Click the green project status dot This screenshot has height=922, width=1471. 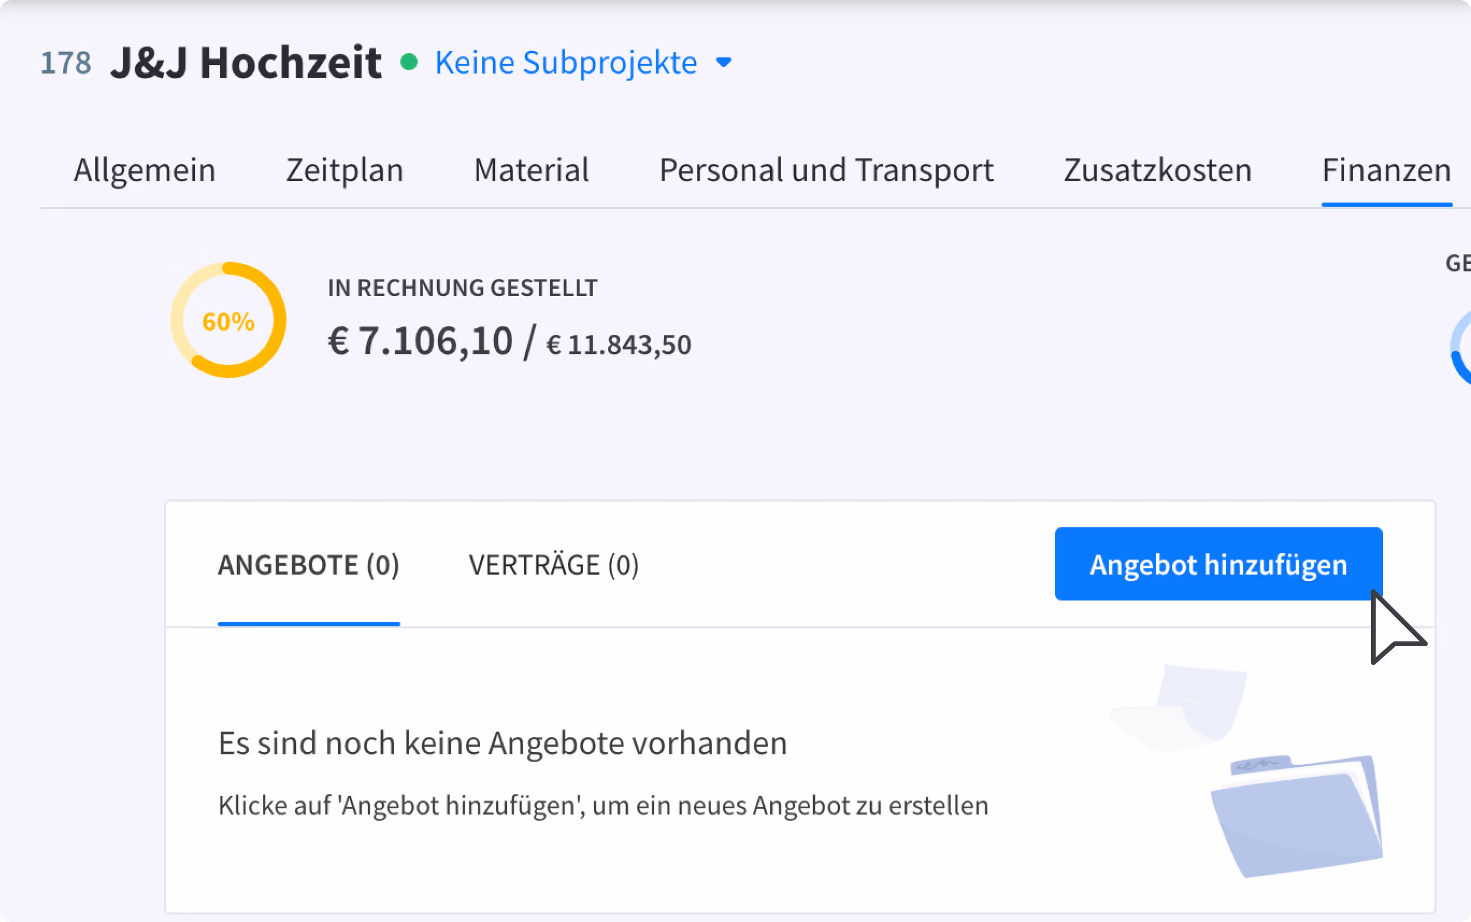tap(409, 62)
